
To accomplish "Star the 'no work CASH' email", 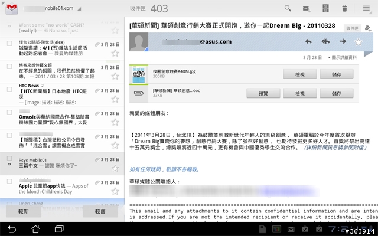I will [115, 30].
